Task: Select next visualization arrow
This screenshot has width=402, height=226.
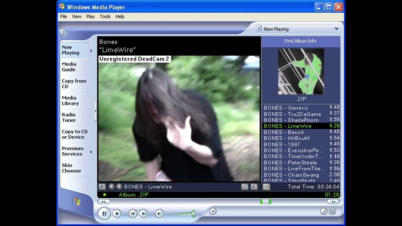Action: tap(119, 186)
